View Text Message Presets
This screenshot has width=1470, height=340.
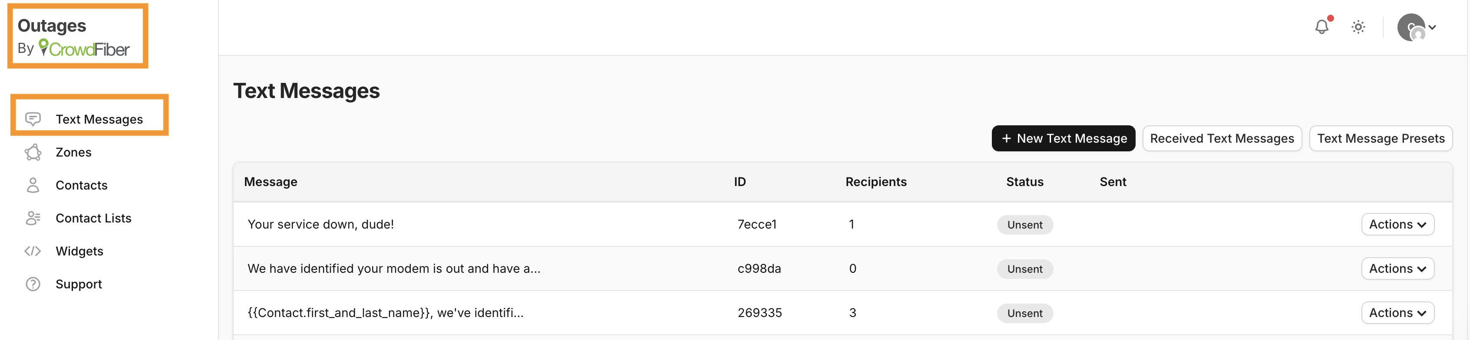coord(1381,138)
